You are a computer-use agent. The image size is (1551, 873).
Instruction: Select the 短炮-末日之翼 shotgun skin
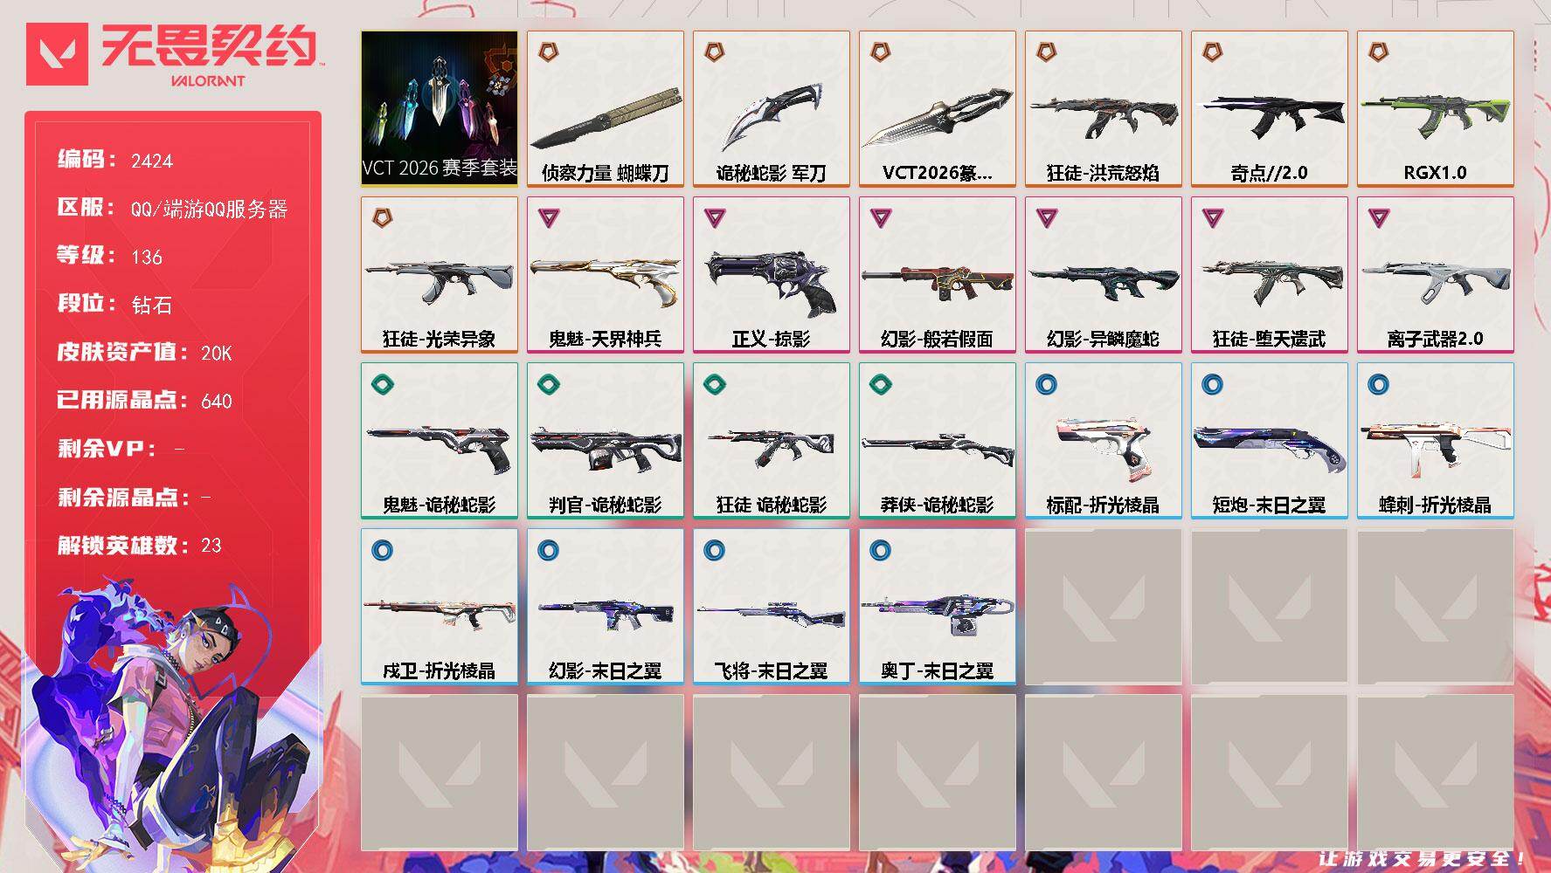point(1269,440)
